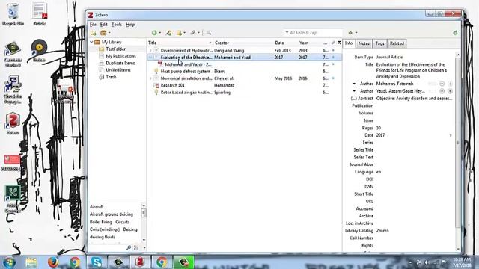Switch to the Notes tab
The image size is (479, 269).
coord(364,43)
